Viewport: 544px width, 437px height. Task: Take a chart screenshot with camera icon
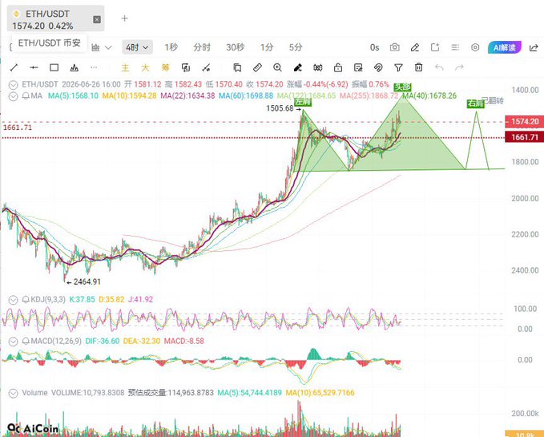point(395,47)
